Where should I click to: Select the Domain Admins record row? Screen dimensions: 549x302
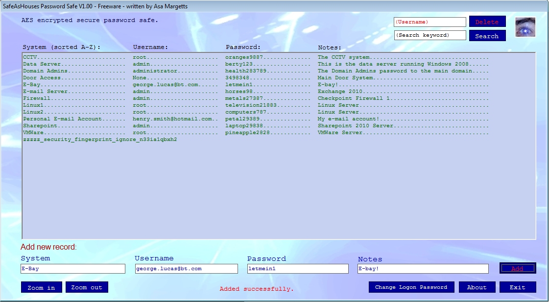[256, 70]
